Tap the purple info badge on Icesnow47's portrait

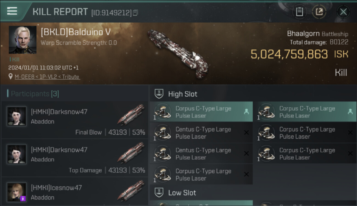23,198
